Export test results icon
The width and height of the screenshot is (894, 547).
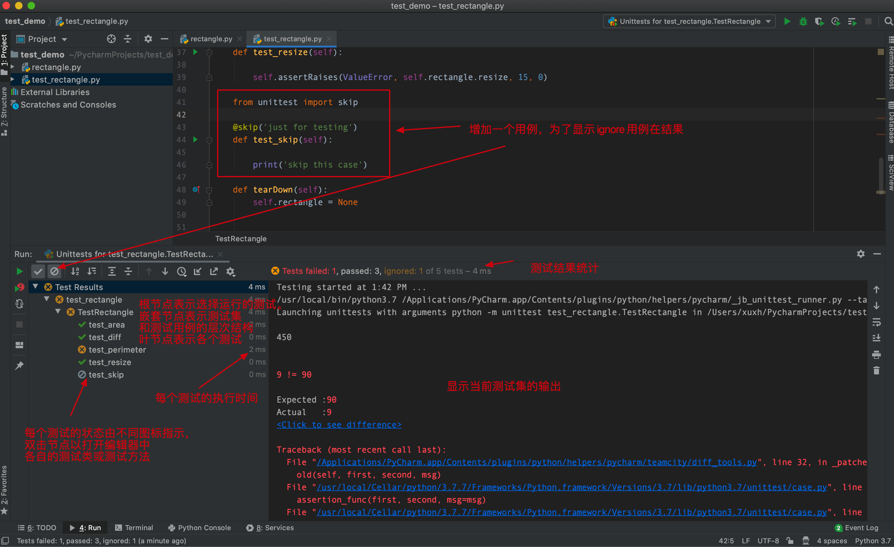[x=214, y=271]
